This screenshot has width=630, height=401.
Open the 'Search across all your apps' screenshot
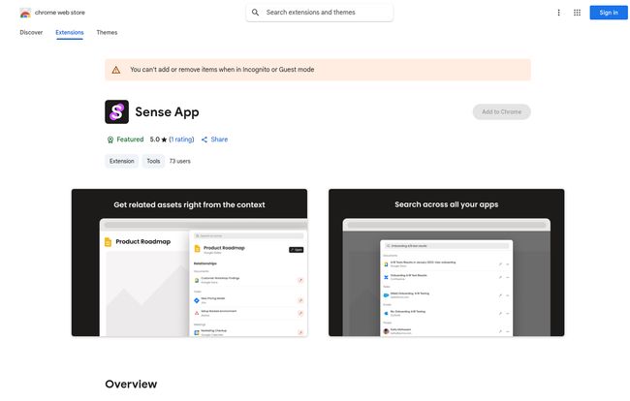(x=447, y=262)
